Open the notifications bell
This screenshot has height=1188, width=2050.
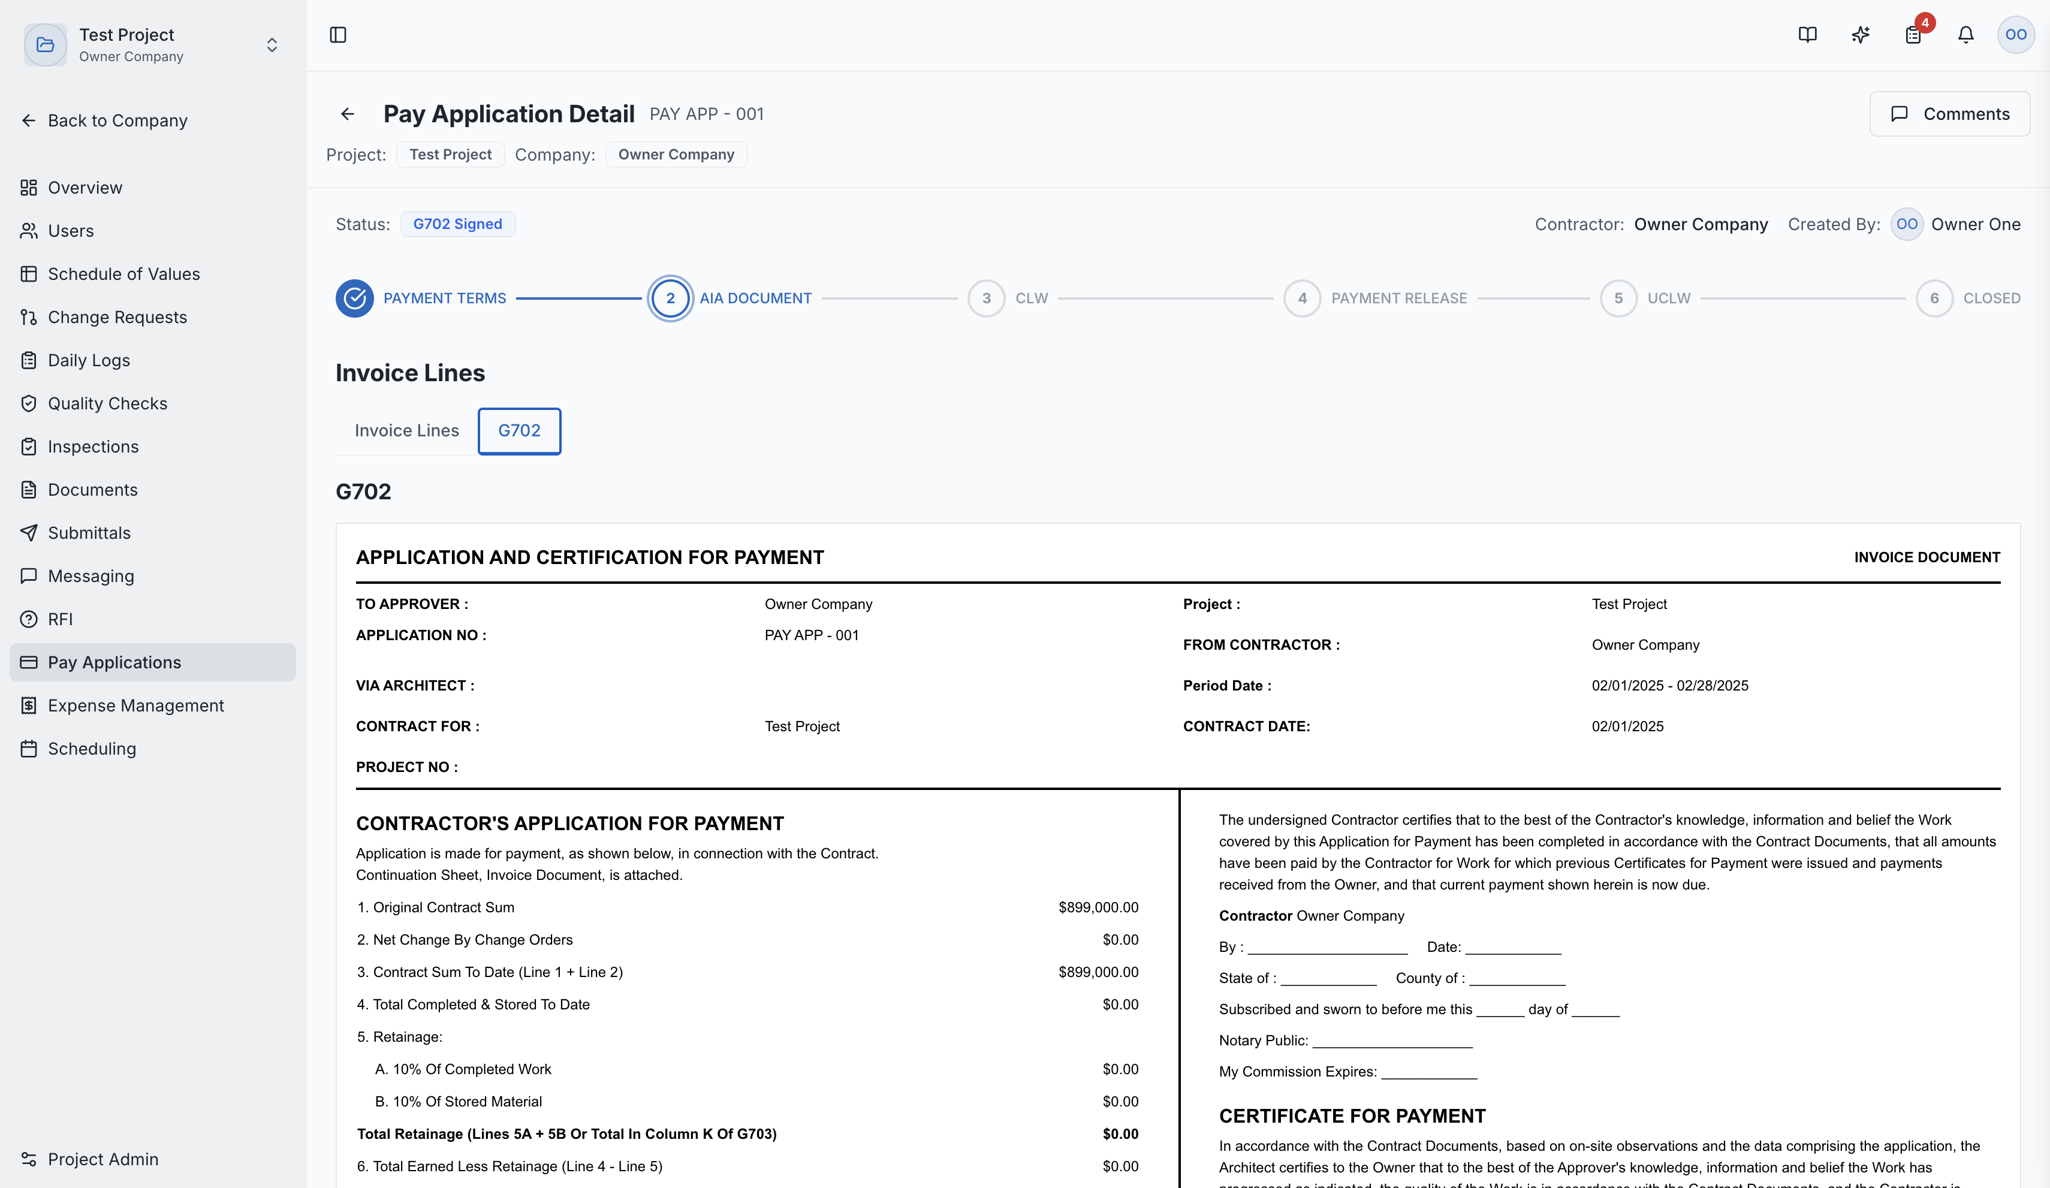1965,35
